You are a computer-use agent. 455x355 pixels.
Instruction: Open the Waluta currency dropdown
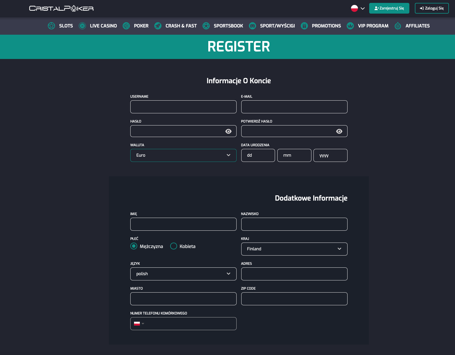point(183,155)
